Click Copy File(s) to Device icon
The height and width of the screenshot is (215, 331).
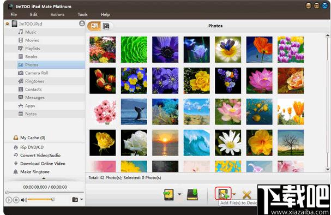pos(168,194)
